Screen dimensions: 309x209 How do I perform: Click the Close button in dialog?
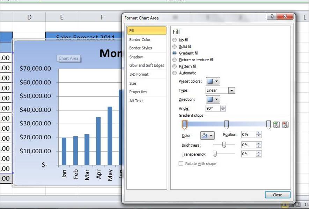(278, 195)
